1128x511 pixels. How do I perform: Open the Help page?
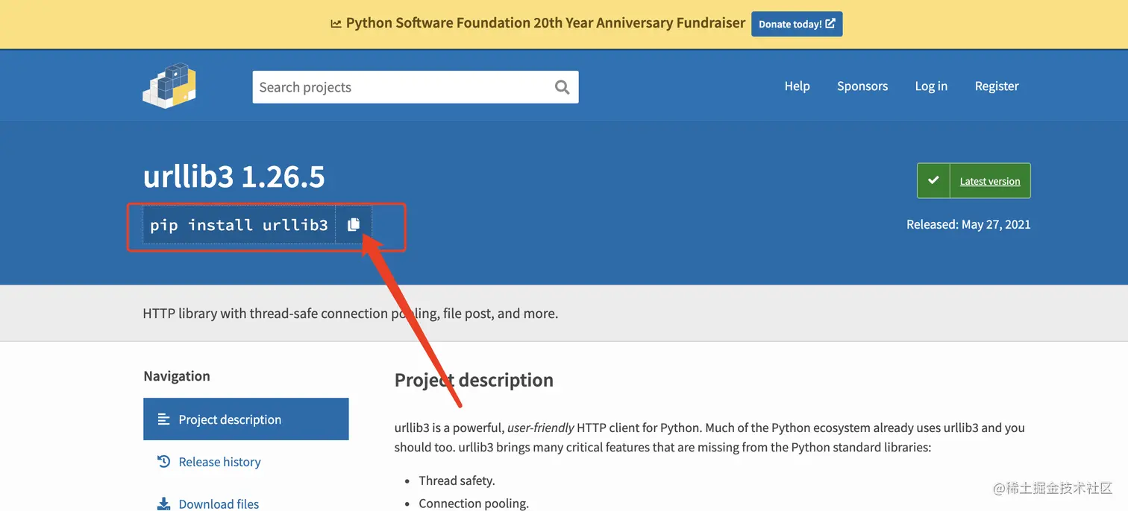(797, 86)
